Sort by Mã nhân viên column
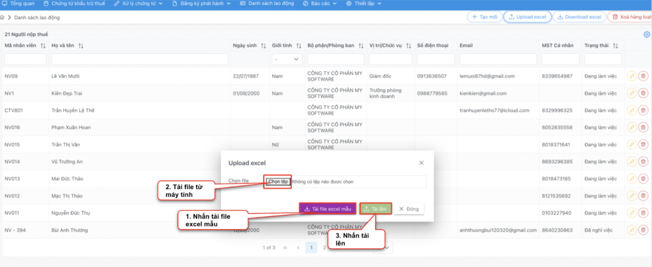This screenshot has height=267, width=652. pos(43,46)
